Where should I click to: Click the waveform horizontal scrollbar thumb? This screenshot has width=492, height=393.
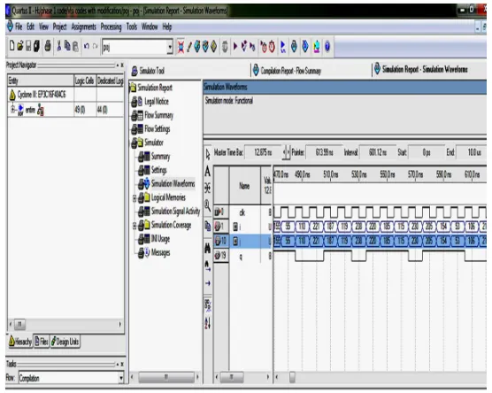click(292, 377)
